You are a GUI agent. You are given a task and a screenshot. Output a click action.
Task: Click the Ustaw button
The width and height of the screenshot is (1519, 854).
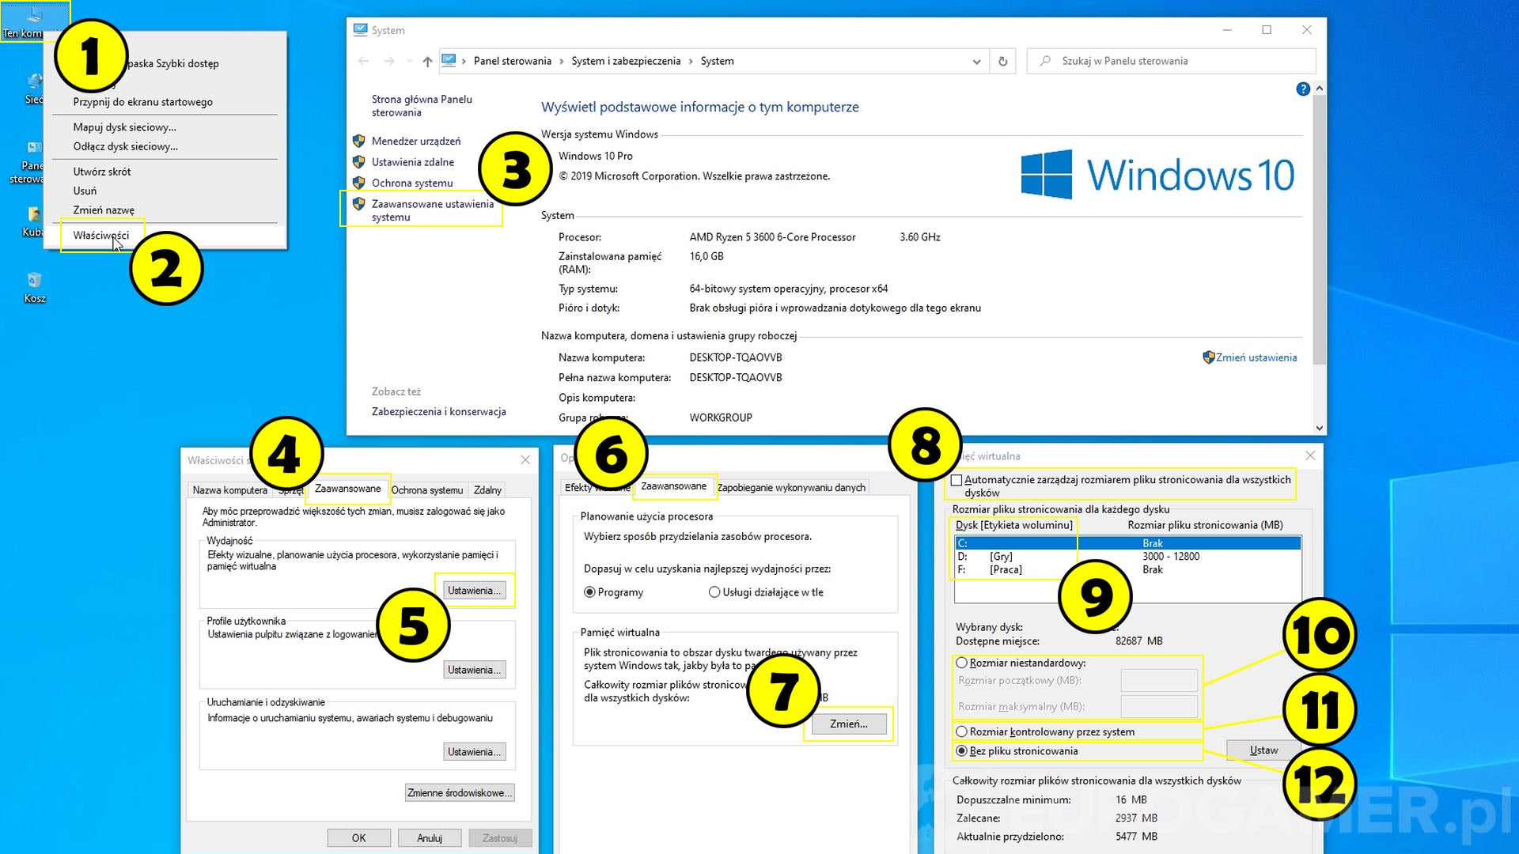point(1263,750)
